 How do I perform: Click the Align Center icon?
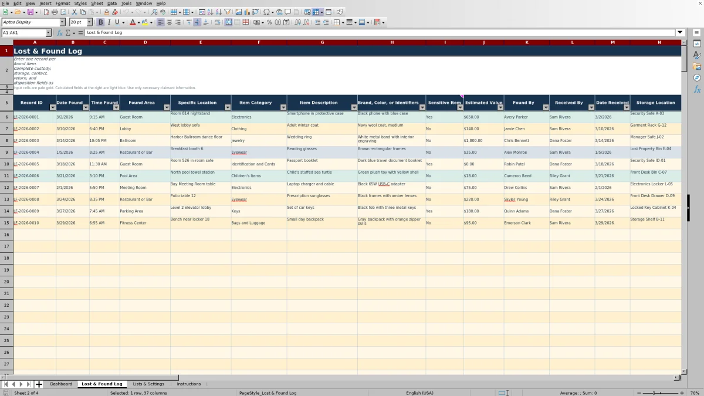point(170,22)
